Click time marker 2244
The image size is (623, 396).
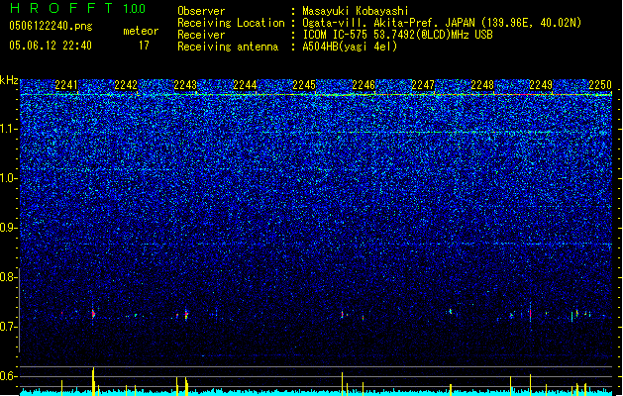[x=245, y=85]
